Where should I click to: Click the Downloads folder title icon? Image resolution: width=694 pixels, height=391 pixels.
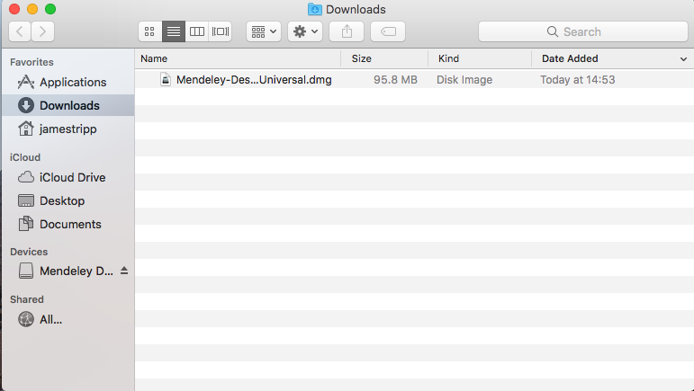315,9
